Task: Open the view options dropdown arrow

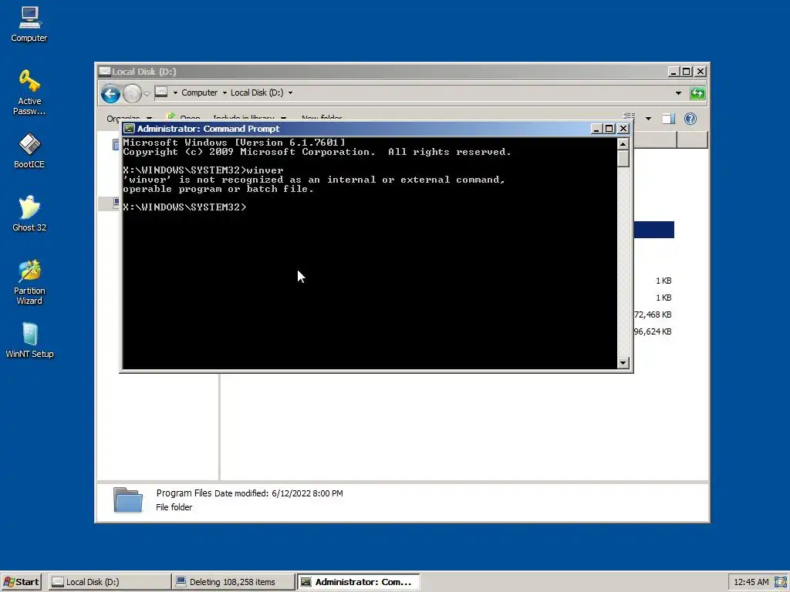Action: click(648, 119)
